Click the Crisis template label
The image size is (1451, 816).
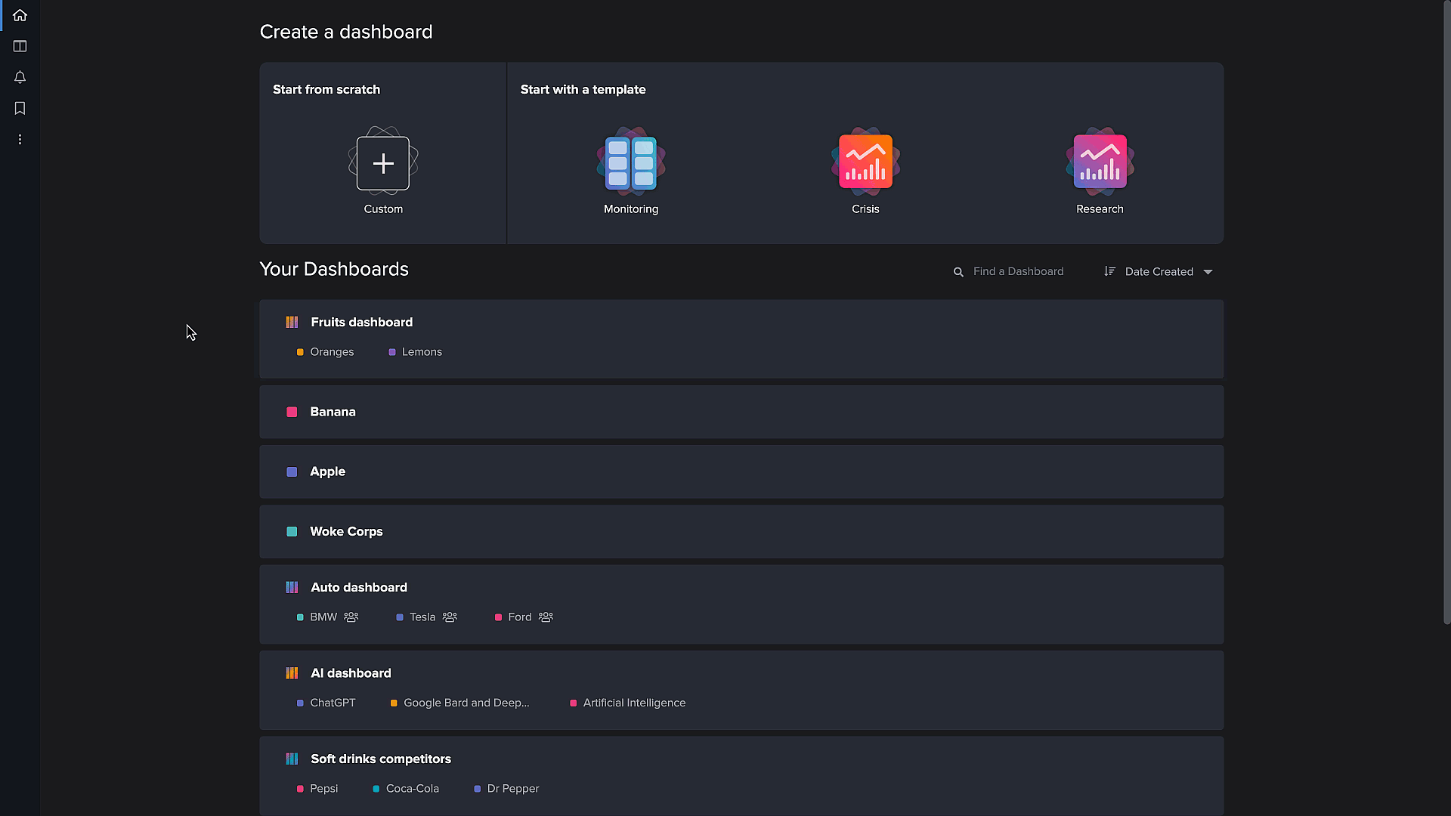865,209
